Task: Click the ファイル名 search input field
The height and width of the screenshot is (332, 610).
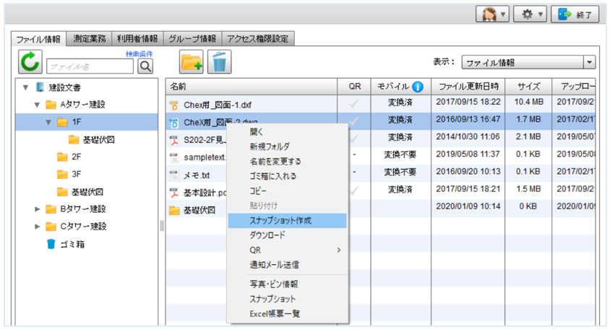Action: pos(90,66)
